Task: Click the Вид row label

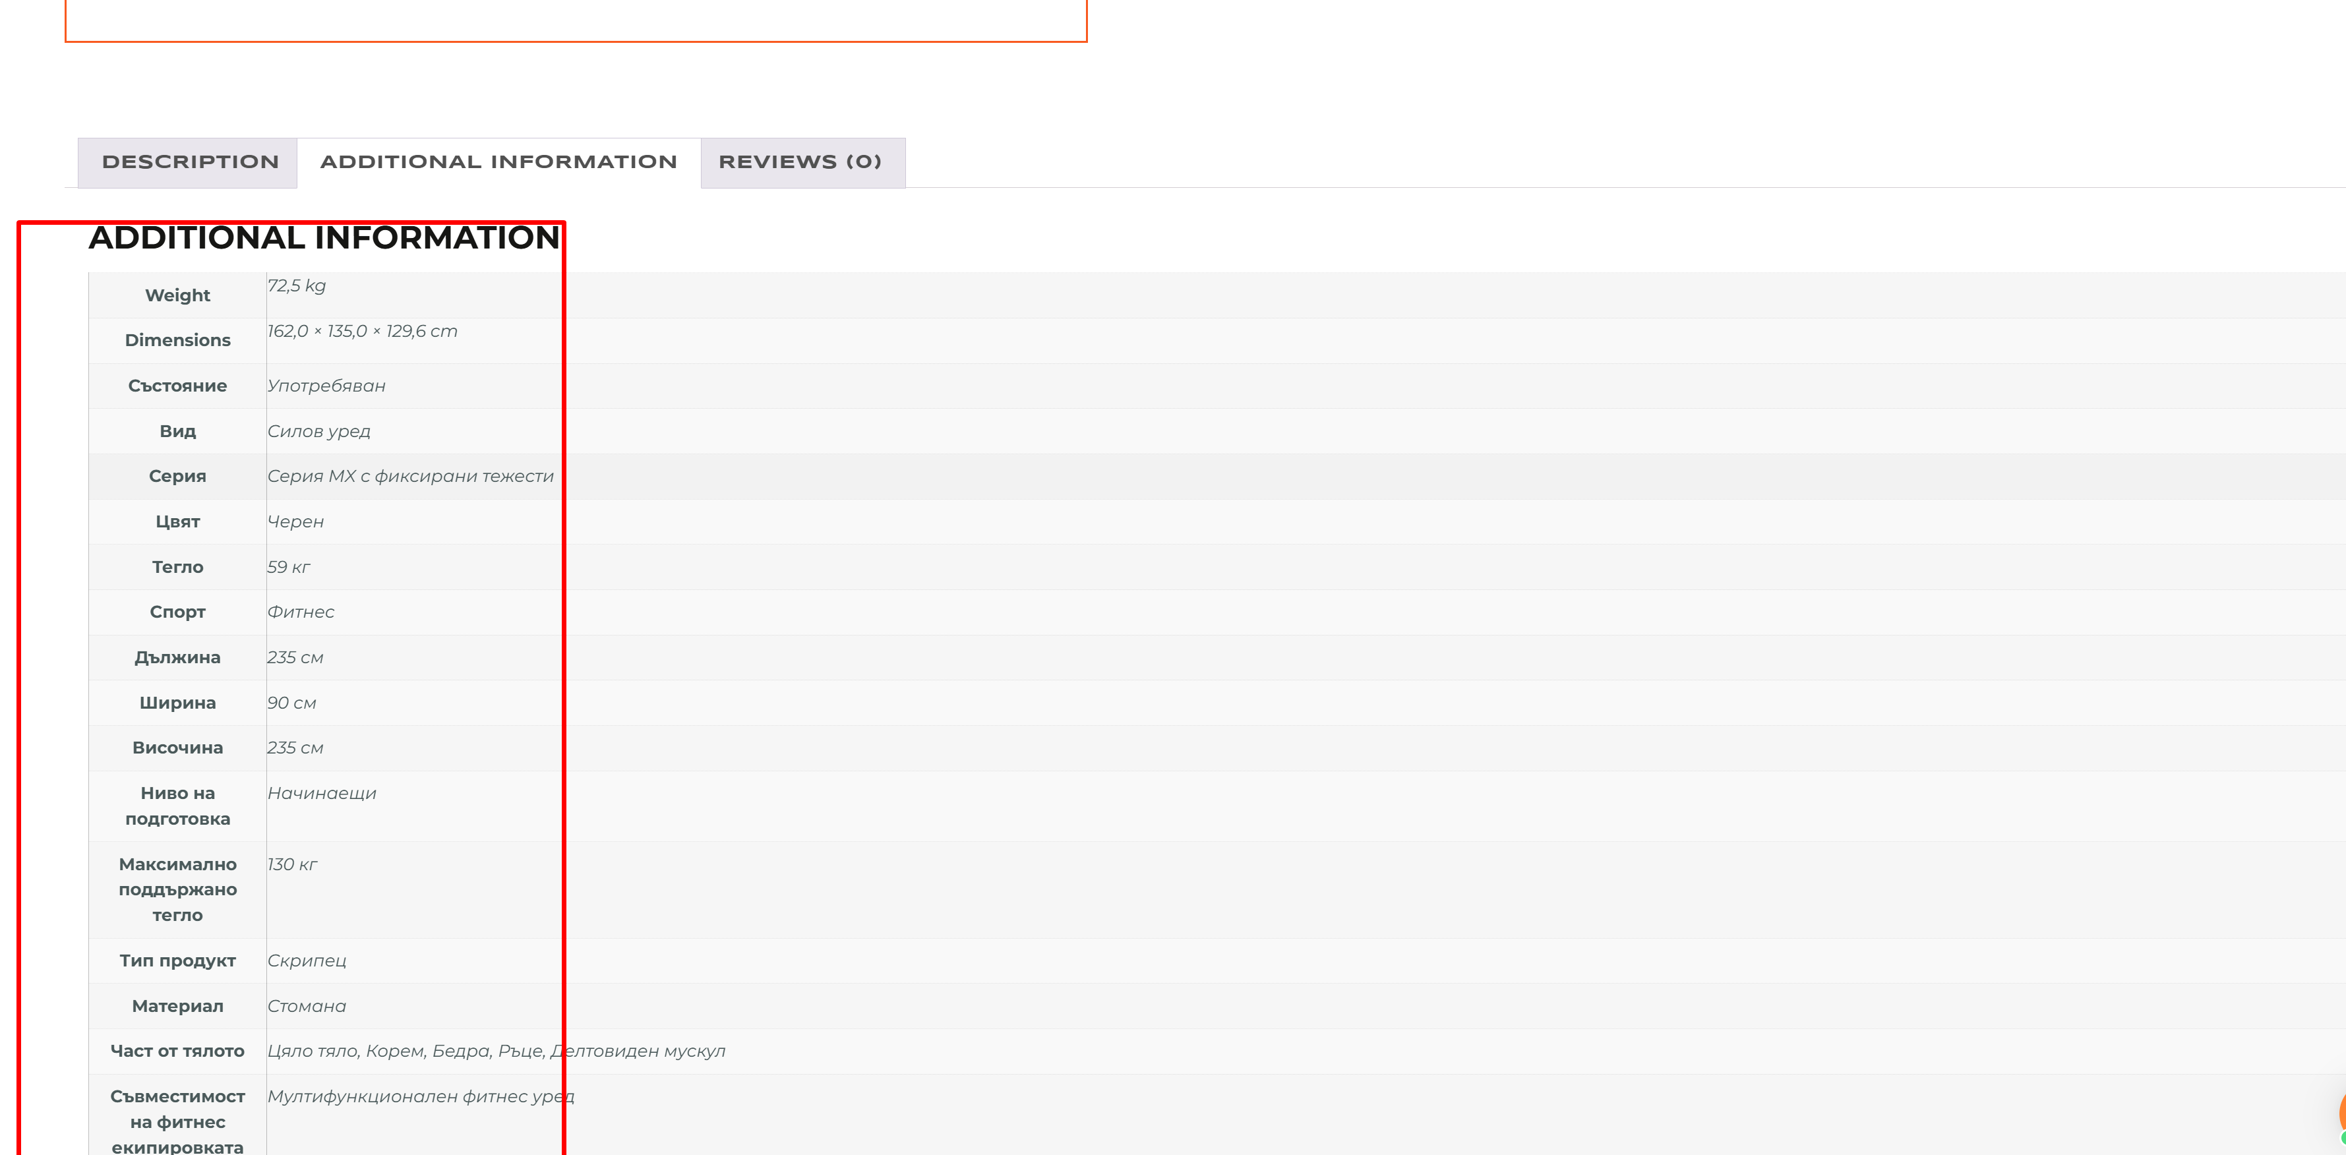Action: (177, 431)
